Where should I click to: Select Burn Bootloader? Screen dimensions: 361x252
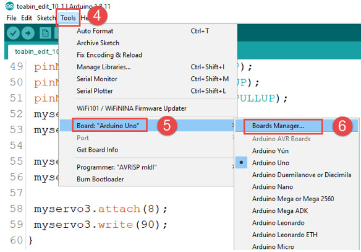coord(147,179)
